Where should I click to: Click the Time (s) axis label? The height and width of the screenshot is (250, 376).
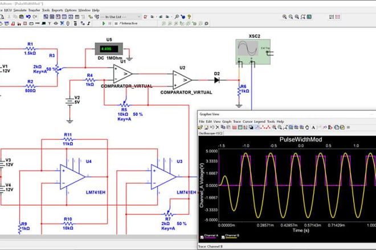coord(301,230)
